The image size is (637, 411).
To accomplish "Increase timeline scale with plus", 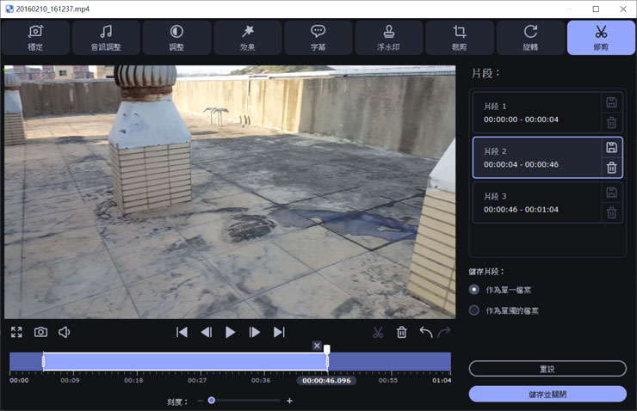I will click(289, 401).
